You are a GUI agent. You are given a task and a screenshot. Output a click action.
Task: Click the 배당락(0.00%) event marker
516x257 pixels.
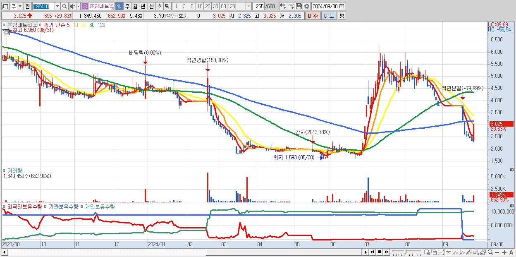point(145,62)
